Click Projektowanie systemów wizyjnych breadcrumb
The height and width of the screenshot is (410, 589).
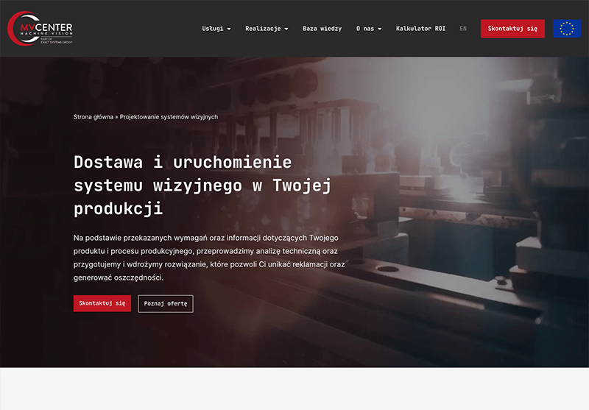[169, 117]
